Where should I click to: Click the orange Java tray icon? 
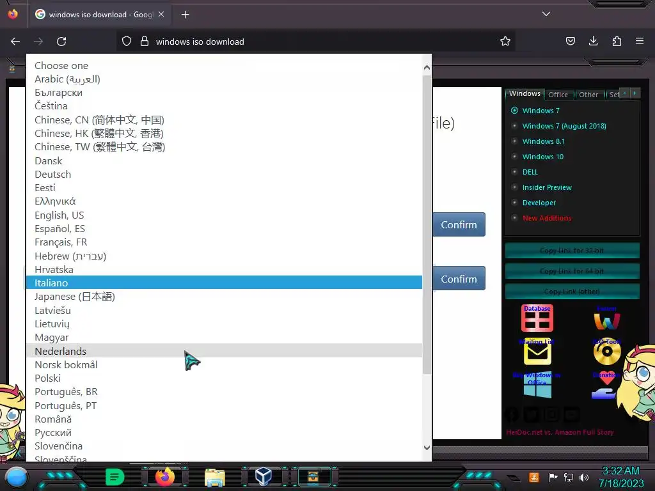(533, 477)
